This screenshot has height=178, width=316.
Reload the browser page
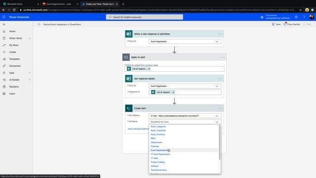point(14,10)
